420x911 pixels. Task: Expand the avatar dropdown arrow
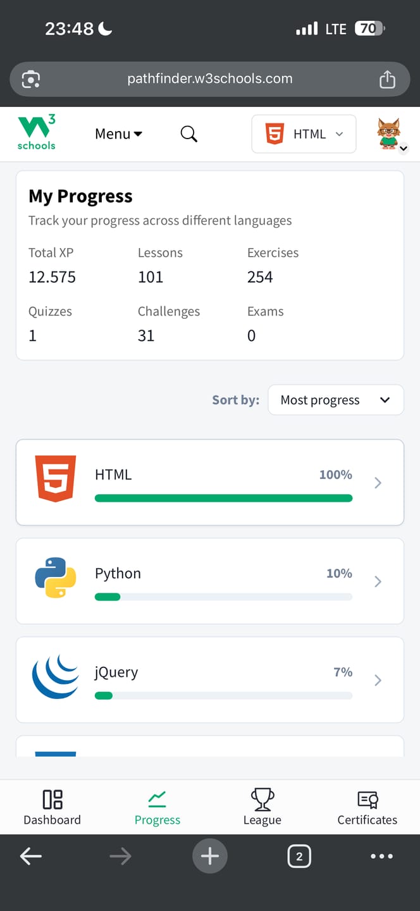click(x=404, y=149)
